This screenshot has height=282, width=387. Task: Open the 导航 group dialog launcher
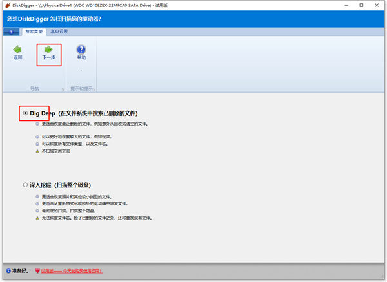[x=63, y=89]
